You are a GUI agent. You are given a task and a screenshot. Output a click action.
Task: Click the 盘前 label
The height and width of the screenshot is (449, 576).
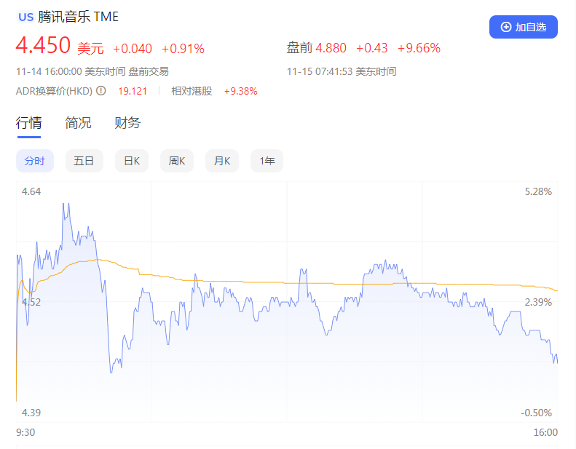pyautogui.click(x=299, y=48)
